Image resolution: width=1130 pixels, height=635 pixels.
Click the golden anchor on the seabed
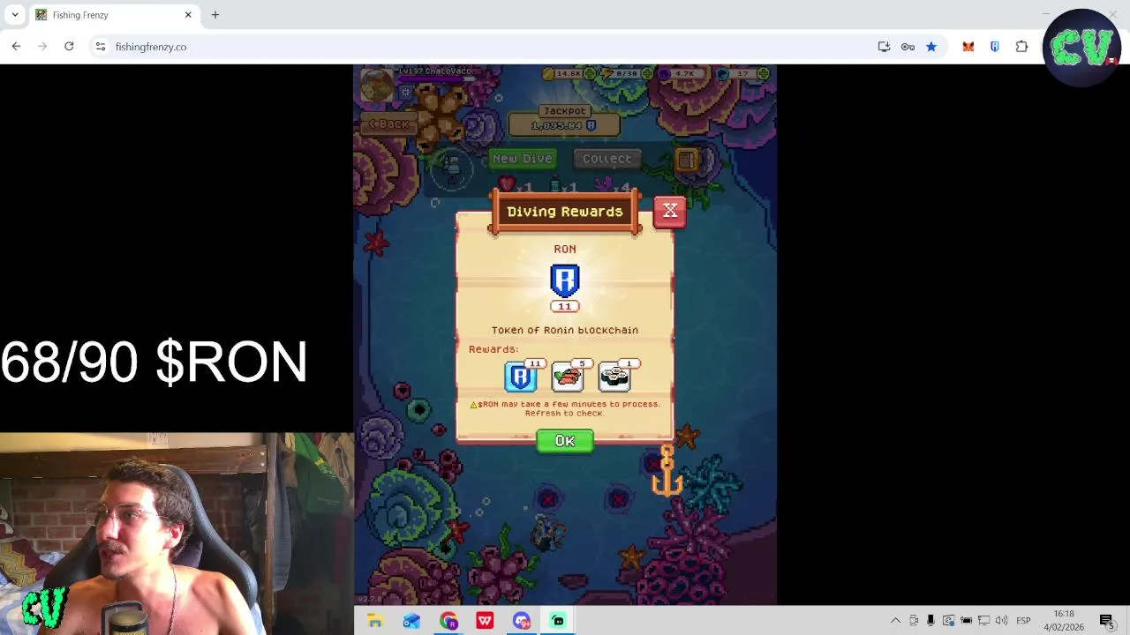coord(667,472)
